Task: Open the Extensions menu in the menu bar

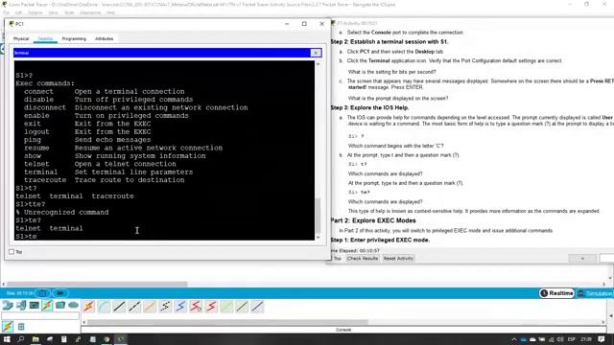Action: pos(90,12)
